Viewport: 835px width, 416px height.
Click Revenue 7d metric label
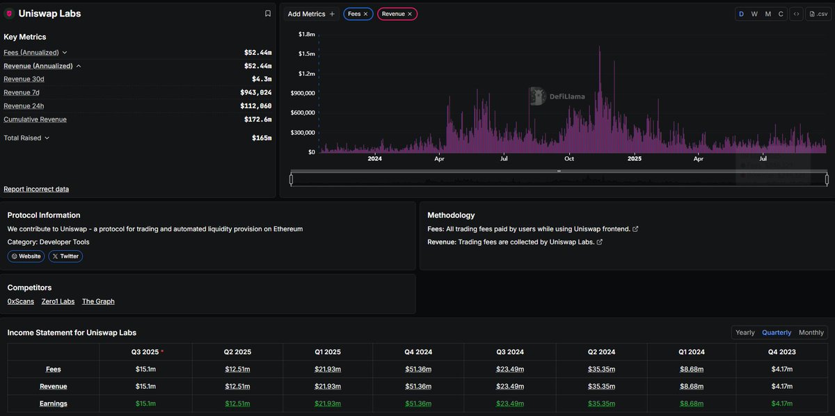point(22,92)
